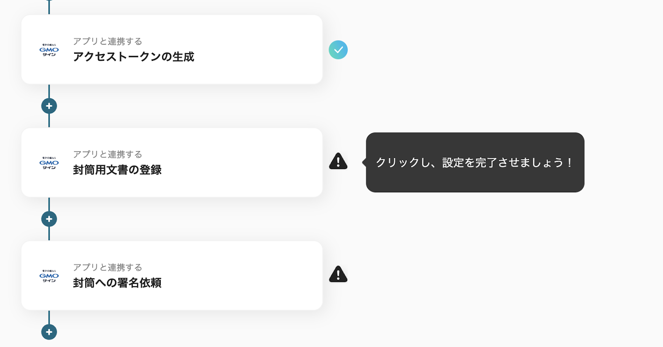The image size is (663, 347).
Task: Click connector line above the アクセストークンの生成 card
Action: 49,6
